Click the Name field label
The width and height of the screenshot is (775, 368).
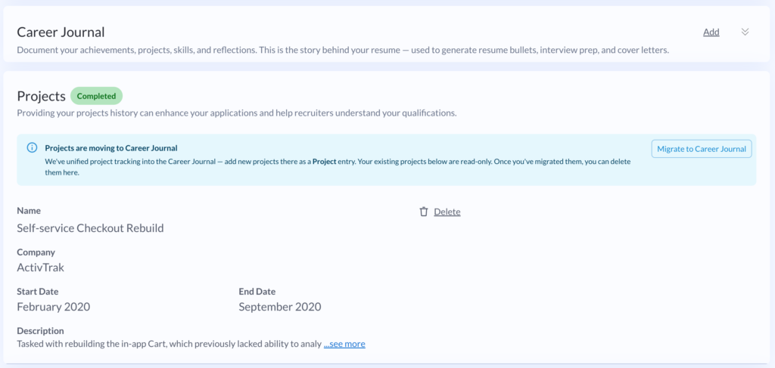point(29,211)
